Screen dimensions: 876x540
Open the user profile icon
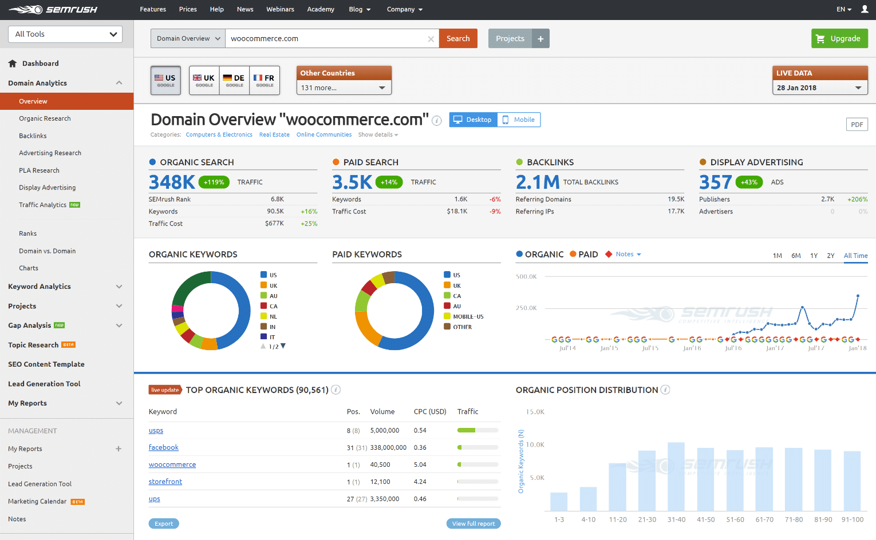click(x=865, y=9)
